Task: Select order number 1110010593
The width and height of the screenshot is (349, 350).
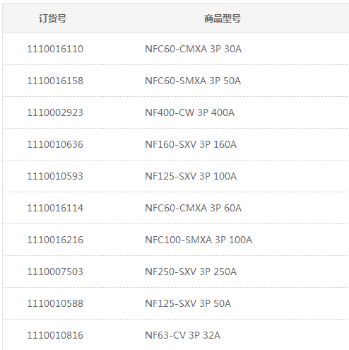Action: (55, 176)
